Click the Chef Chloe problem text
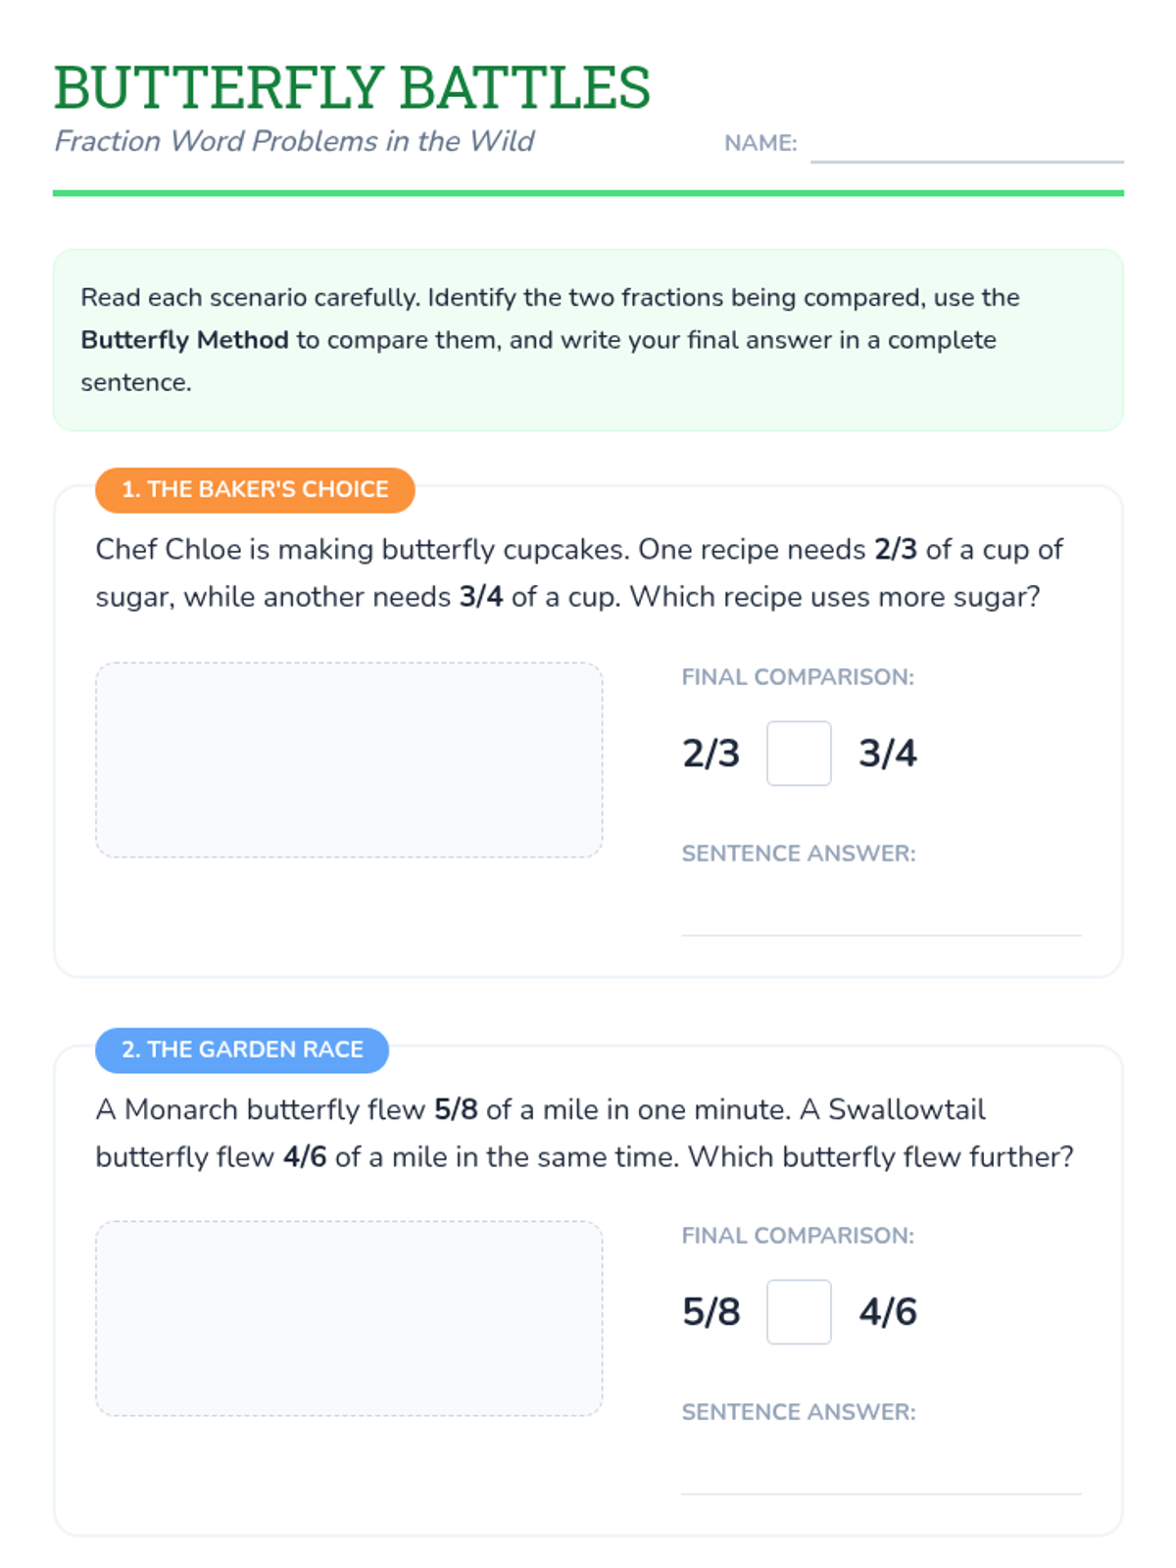The image size is (1176, 1568). [578, 573]
